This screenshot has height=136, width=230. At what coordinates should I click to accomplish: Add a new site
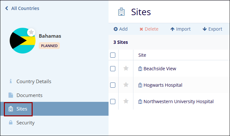[x=120, y=29]
